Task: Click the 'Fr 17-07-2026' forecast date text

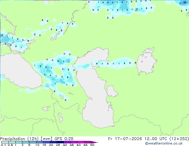Action: (x=125, y=139)
